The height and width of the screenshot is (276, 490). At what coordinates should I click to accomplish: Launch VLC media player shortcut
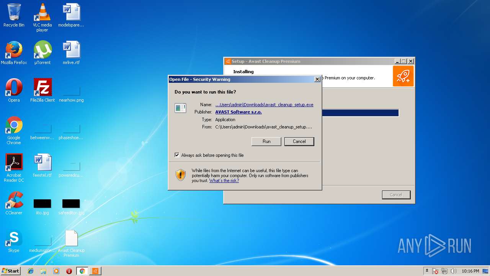coord(42,18)
